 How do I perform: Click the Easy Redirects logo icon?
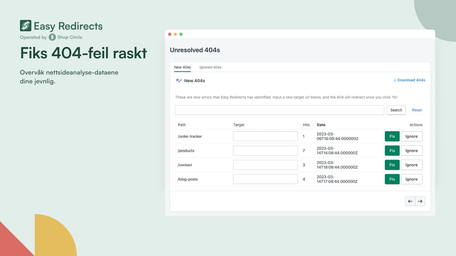[x=26, y=26]
